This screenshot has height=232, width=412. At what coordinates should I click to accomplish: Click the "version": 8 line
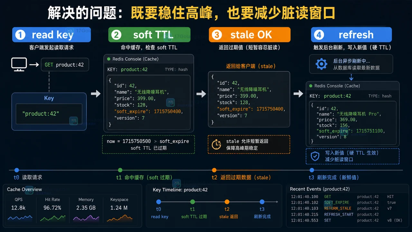point(332,137)
